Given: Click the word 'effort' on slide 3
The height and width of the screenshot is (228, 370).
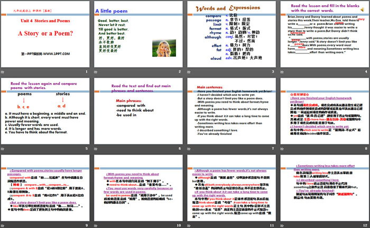Looking at the screenshot, I should [217, 45].
